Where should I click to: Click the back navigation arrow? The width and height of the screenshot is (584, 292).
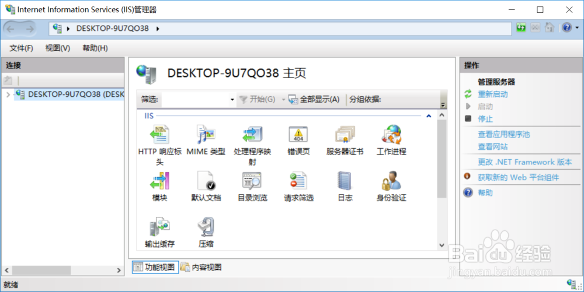coord(11,29)
